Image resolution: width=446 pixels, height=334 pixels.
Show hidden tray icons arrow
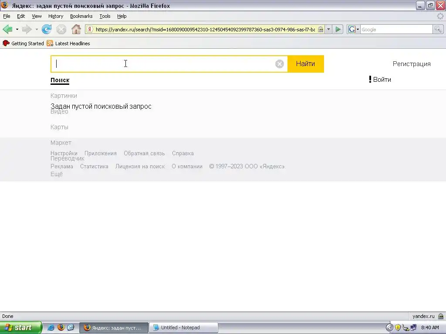(389, 327)
